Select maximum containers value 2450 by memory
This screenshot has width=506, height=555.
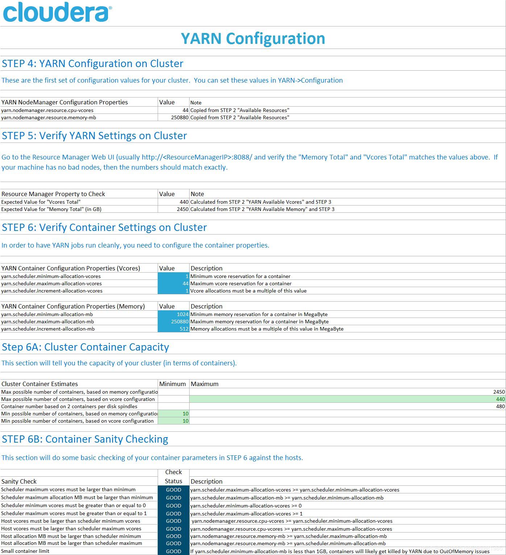pos(347,392)
